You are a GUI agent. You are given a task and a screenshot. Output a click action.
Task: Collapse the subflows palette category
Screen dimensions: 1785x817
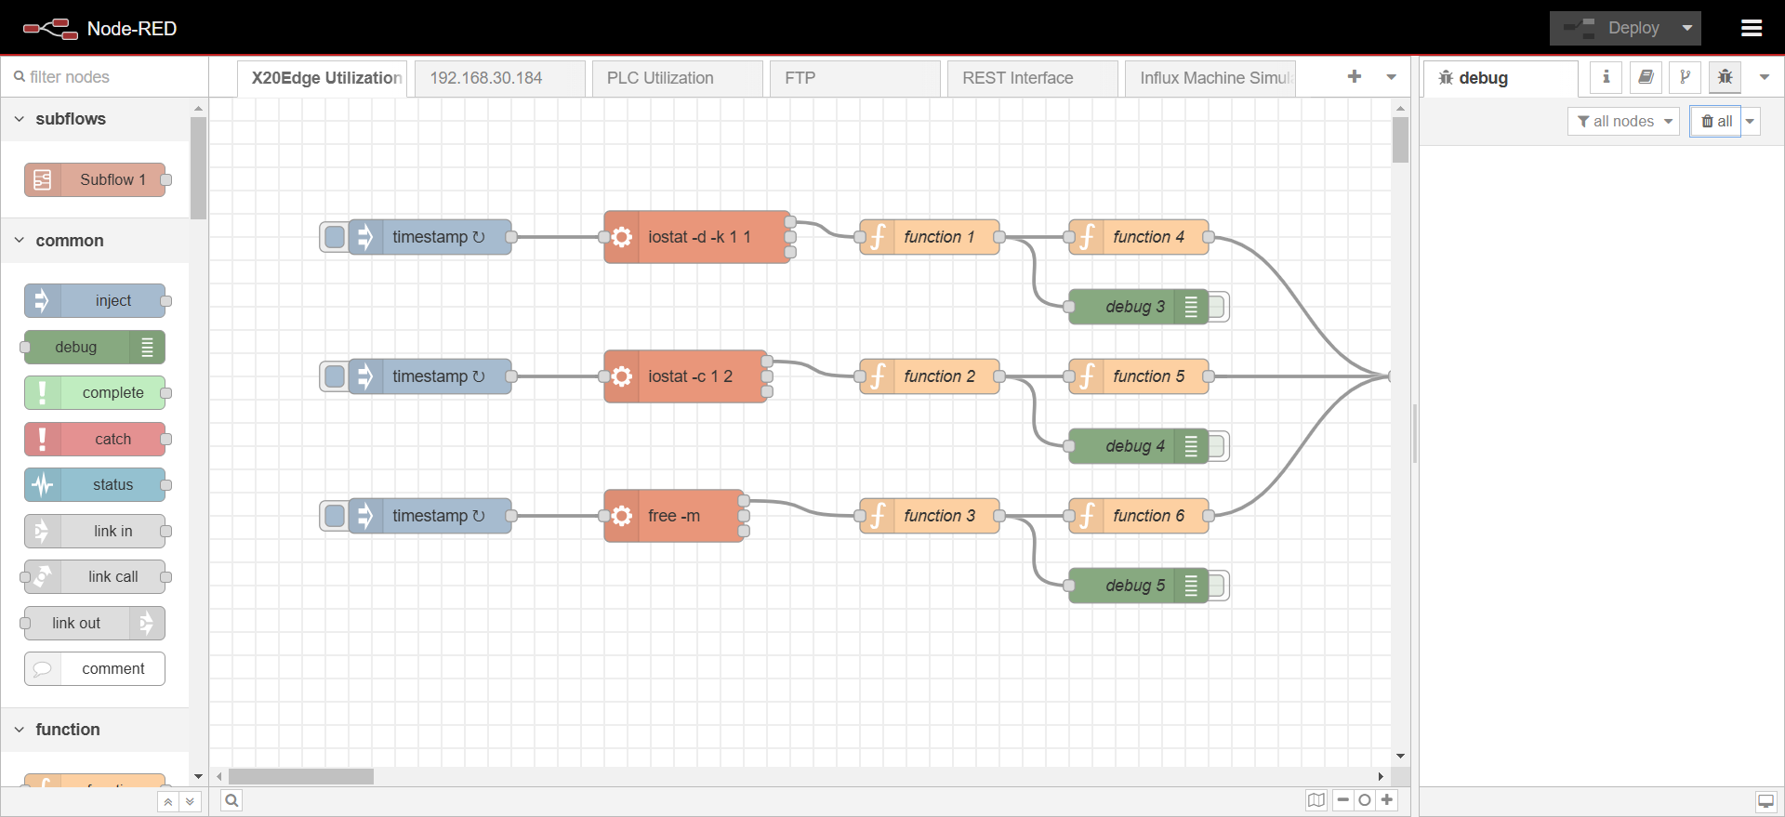click(20, 119)
